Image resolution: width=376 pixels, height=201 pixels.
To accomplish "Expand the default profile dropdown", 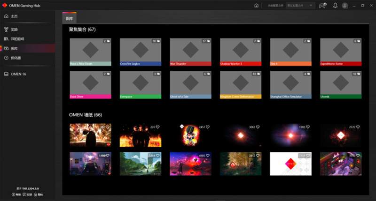I will tap(300, 6).
